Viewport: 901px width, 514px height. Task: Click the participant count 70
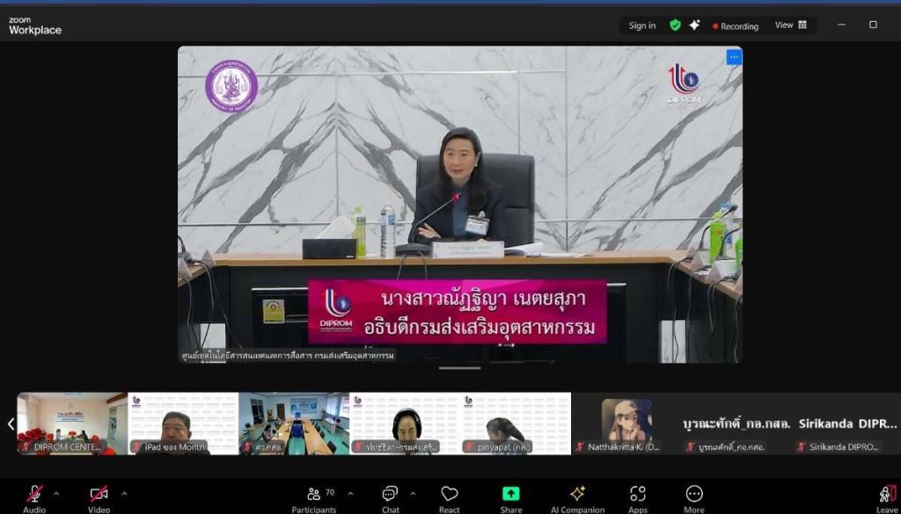[x=330, y=492]
